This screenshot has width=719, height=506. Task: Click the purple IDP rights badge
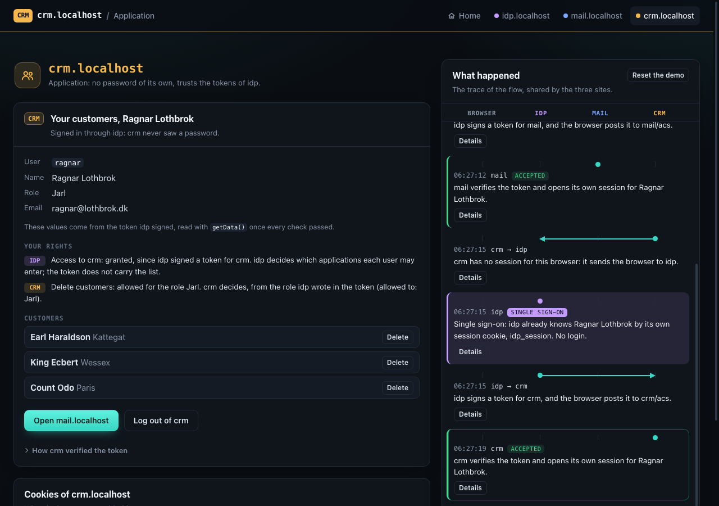pyautogui.click(x=35, y=260)
